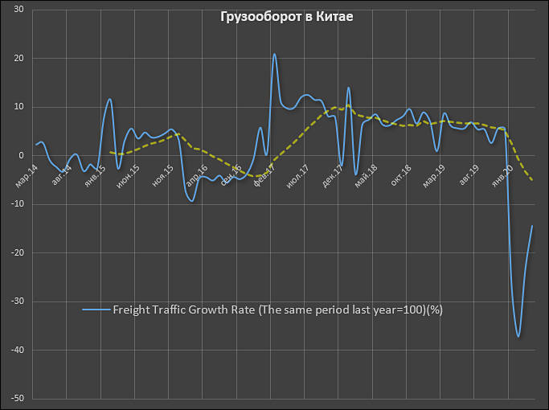This screenshot has width=549, height=410.
Task: Click the y-axis label 20
Action: click(x=19, y=58)
